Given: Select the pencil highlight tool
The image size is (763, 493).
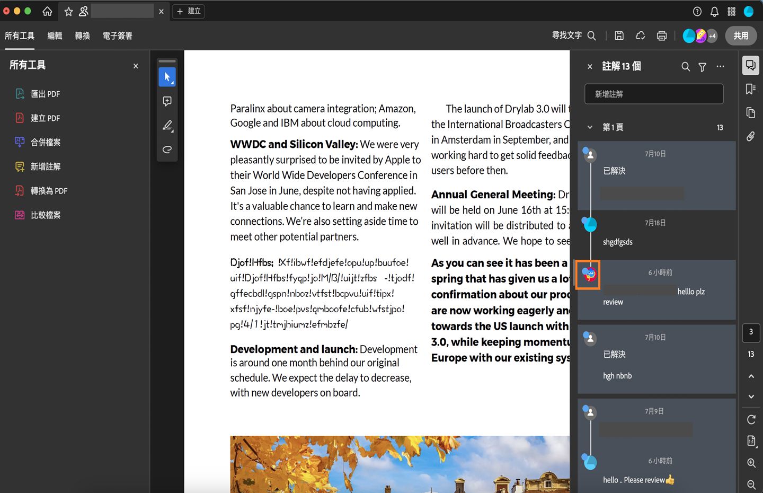Looking at the screenshot, I should [x=167, y=126].
